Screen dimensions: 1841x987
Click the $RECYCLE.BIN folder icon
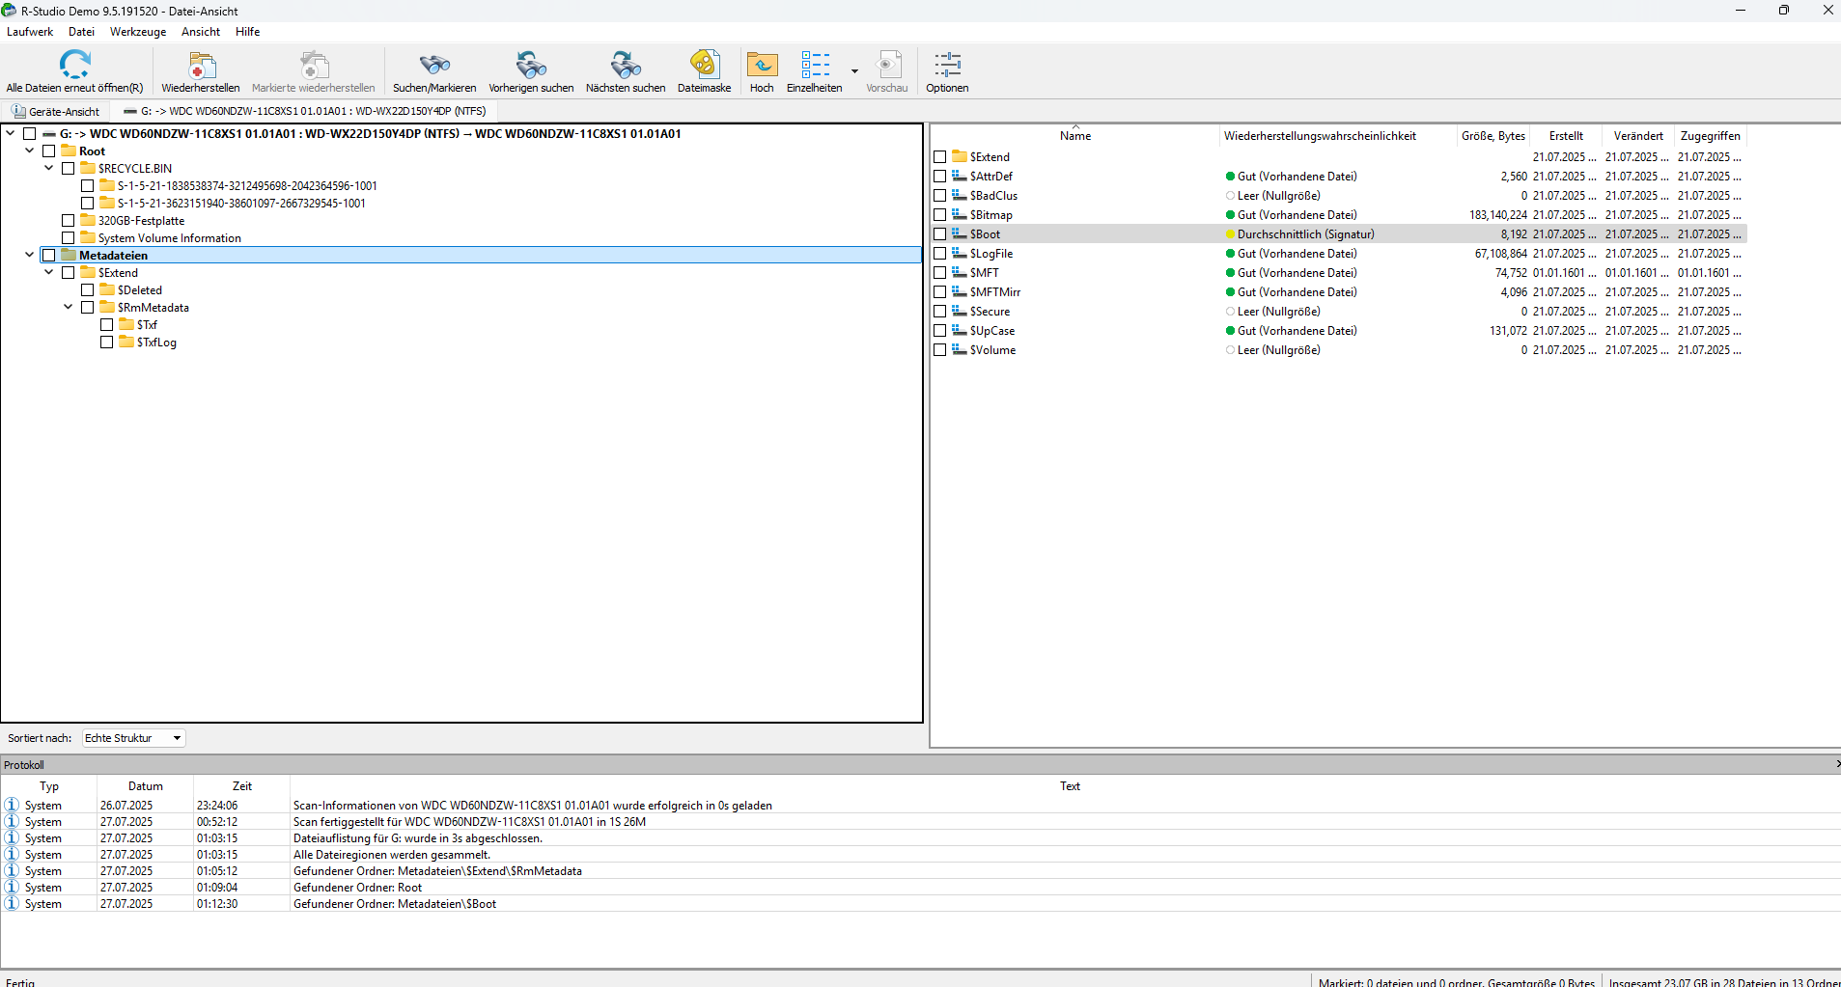(88, 168)
